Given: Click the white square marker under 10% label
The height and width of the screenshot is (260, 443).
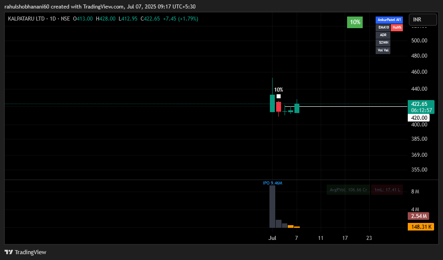Looking at the screenshot, I should 278,96.
